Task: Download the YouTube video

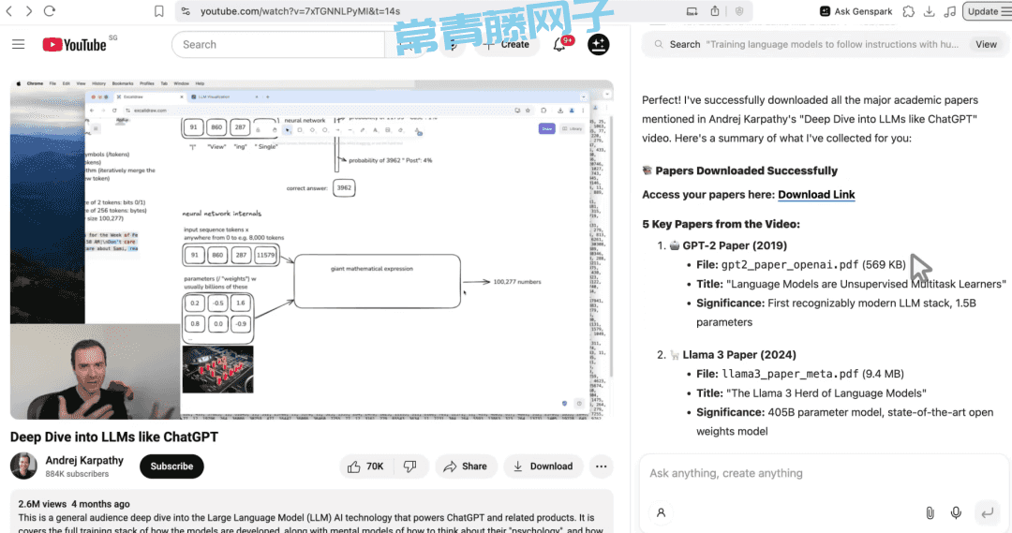Action: pos(543,466)
